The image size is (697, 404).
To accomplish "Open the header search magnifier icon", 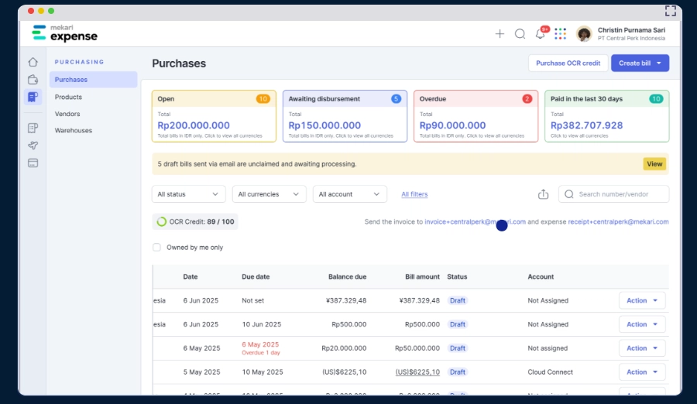I will 520,34.
